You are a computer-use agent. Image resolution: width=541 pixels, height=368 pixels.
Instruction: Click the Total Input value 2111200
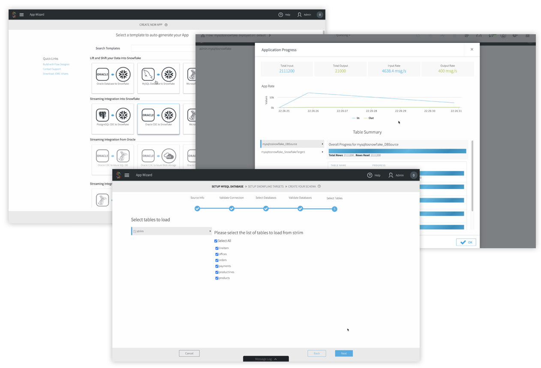[x=287, y=71]
